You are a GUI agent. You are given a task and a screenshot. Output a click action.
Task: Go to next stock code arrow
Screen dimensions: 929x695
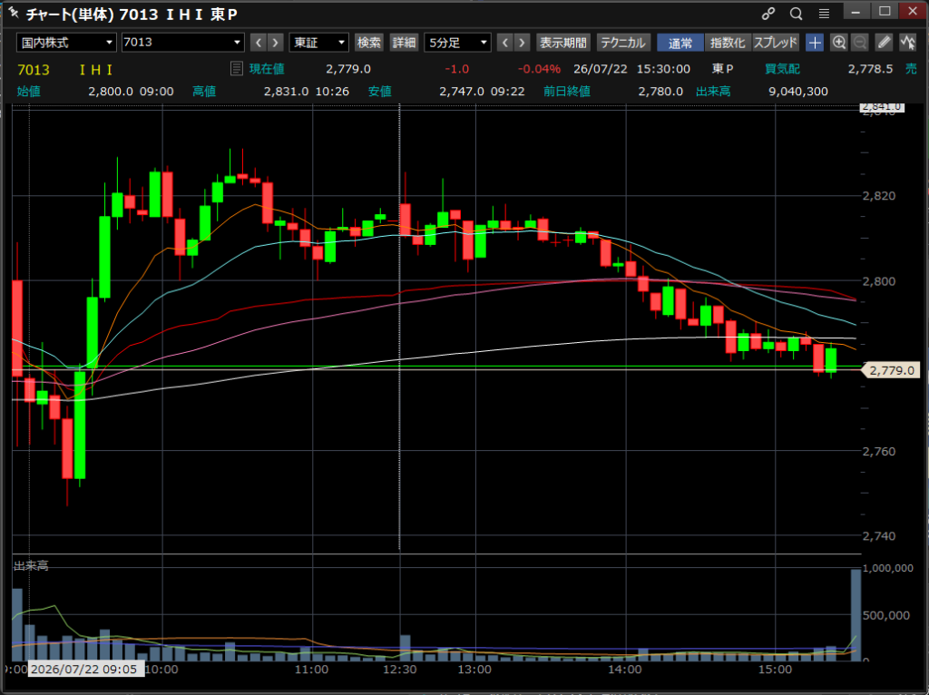(x=275, y=43)
